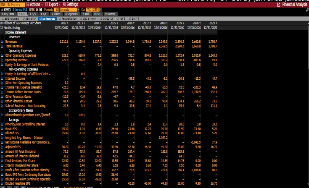This screenshot has height=188, width=309.
Task: Click the INF LN Equity security field
Action: point(12,5)
